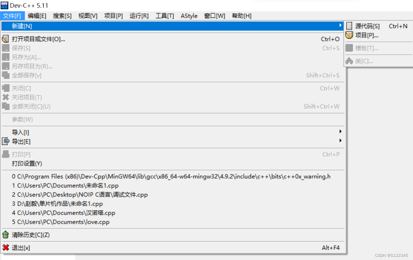The image size is (413, 260).
Task: Choose 另存为[A]... menu entry
Action: 173,57
